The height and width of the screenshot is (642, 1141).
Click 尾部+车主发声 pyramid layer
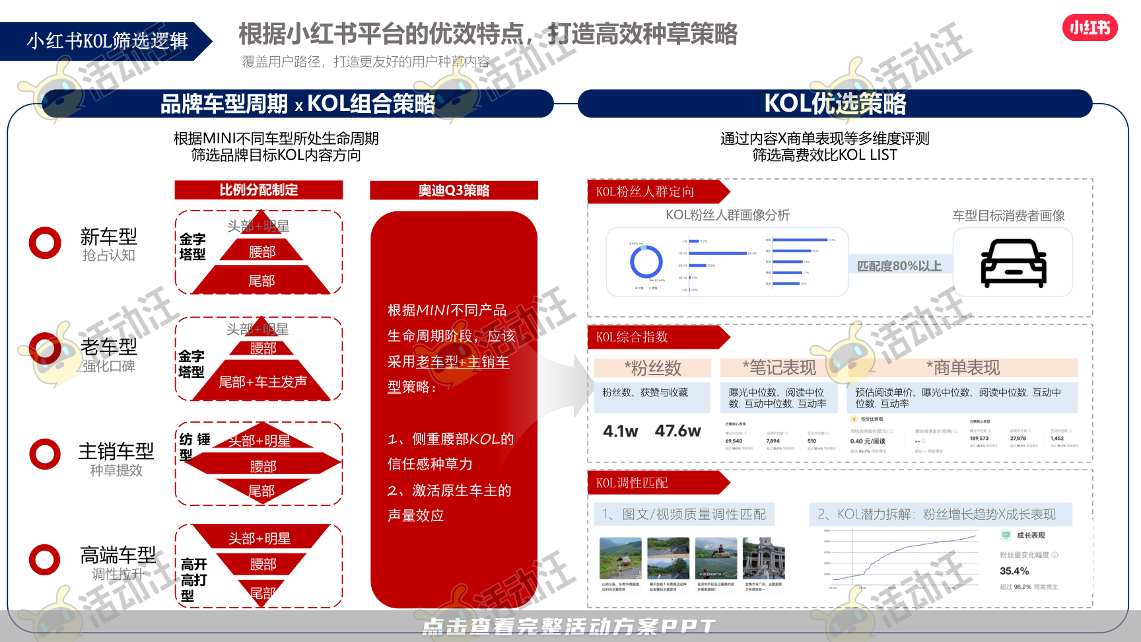262,381
